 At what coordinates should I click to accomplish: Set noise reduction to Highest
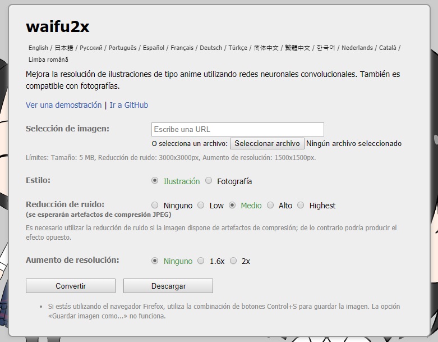tap(301, 205)
